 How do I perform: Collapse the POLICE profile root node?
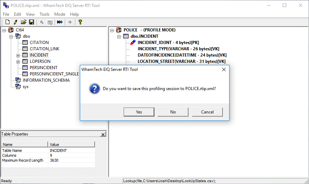click(x=112, y=30)
